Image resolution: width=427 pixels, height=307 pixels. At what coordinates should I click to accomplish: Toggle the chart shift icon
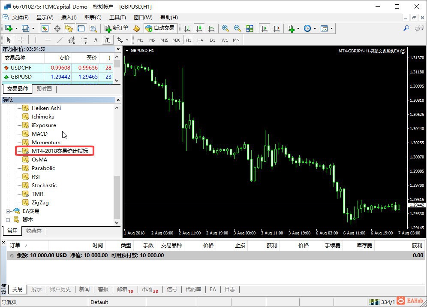(277, 28)
